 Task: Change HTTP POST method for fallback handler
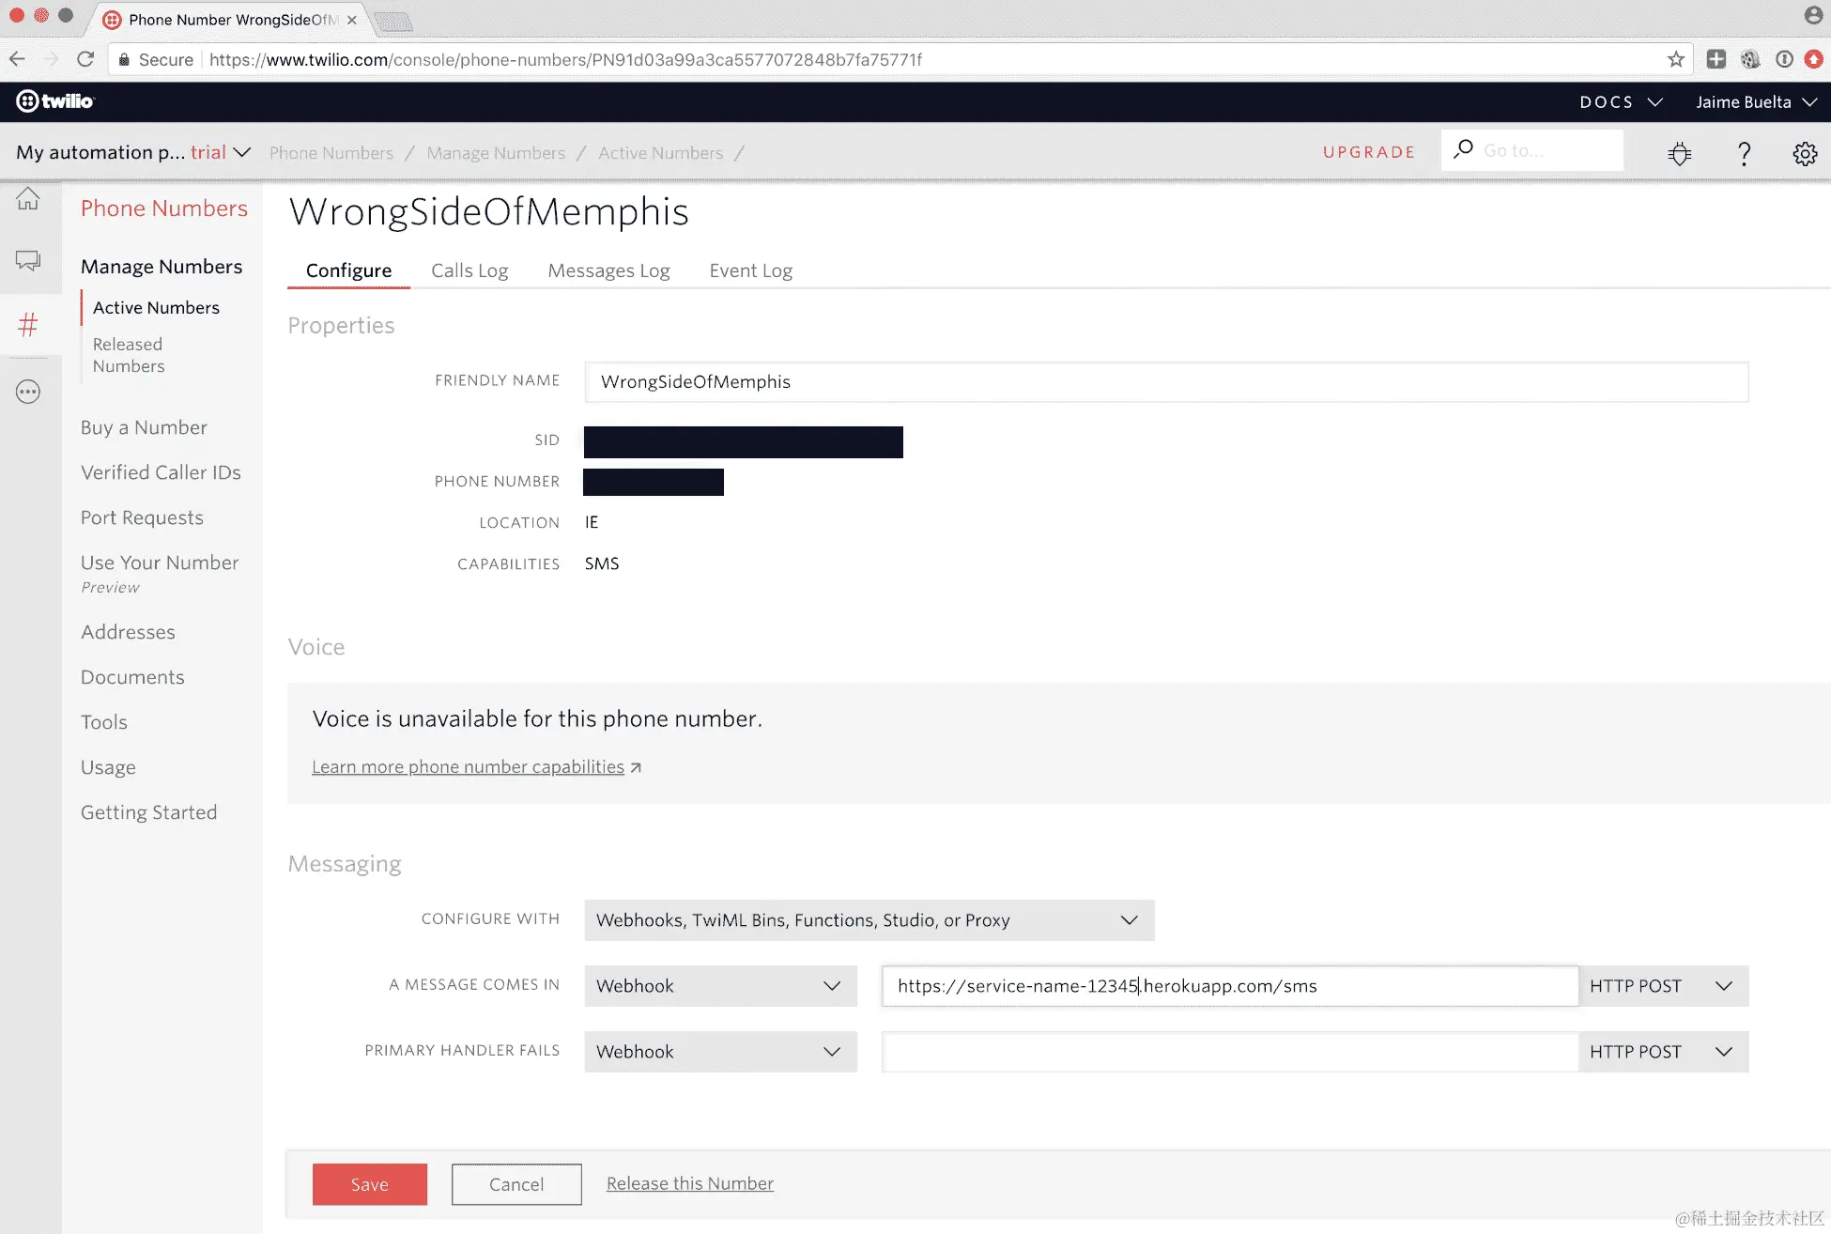tap(1663, 1052)
